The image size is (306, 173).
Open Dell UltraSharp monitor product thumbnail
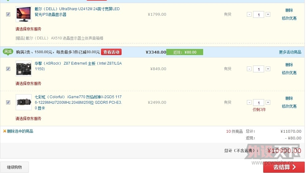[24, 14]
